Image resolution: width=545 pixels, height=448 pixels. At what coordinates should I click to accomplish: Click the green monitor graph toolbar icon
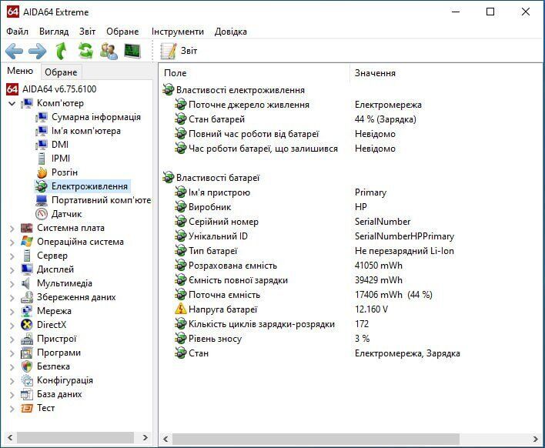[x=132, y=52]
